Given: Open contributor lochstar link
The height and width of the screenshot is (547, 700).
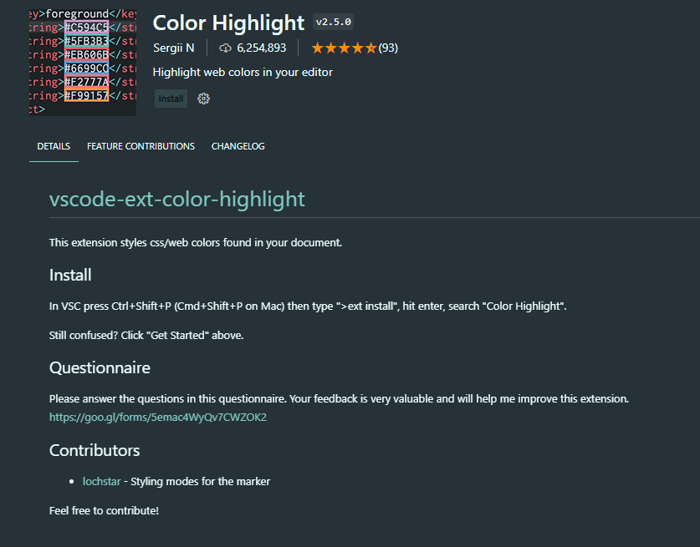Looking at the screenshot, I should [x=101, y=482].
